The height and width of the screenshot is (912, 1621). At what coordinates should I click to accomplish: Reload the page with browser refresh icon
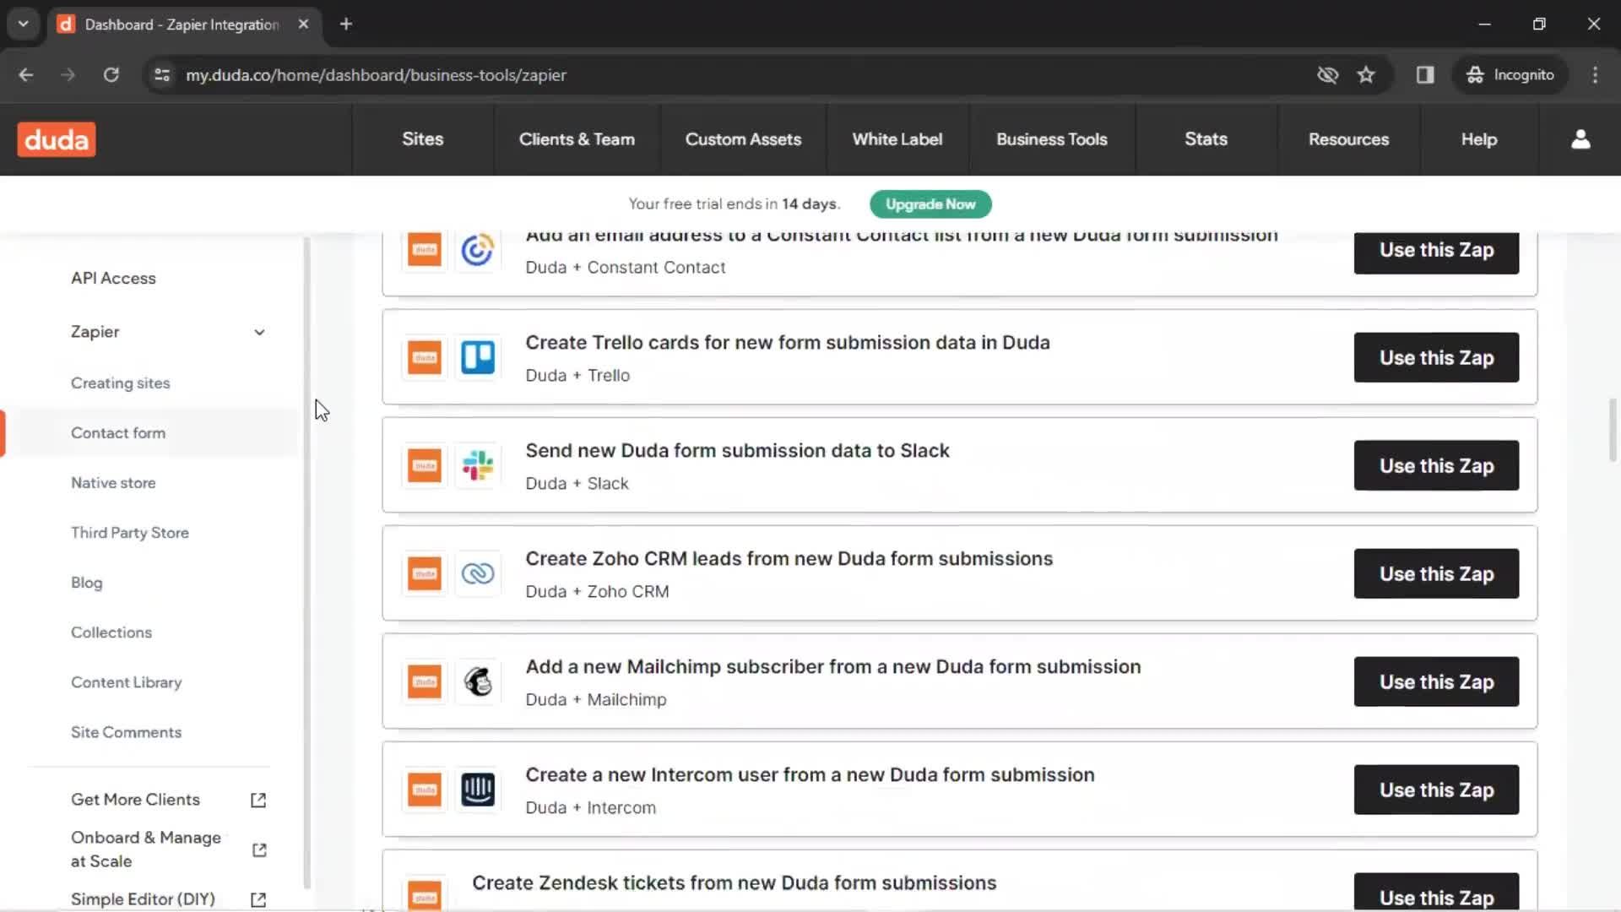pyautogui.click(x=111, y=74)
